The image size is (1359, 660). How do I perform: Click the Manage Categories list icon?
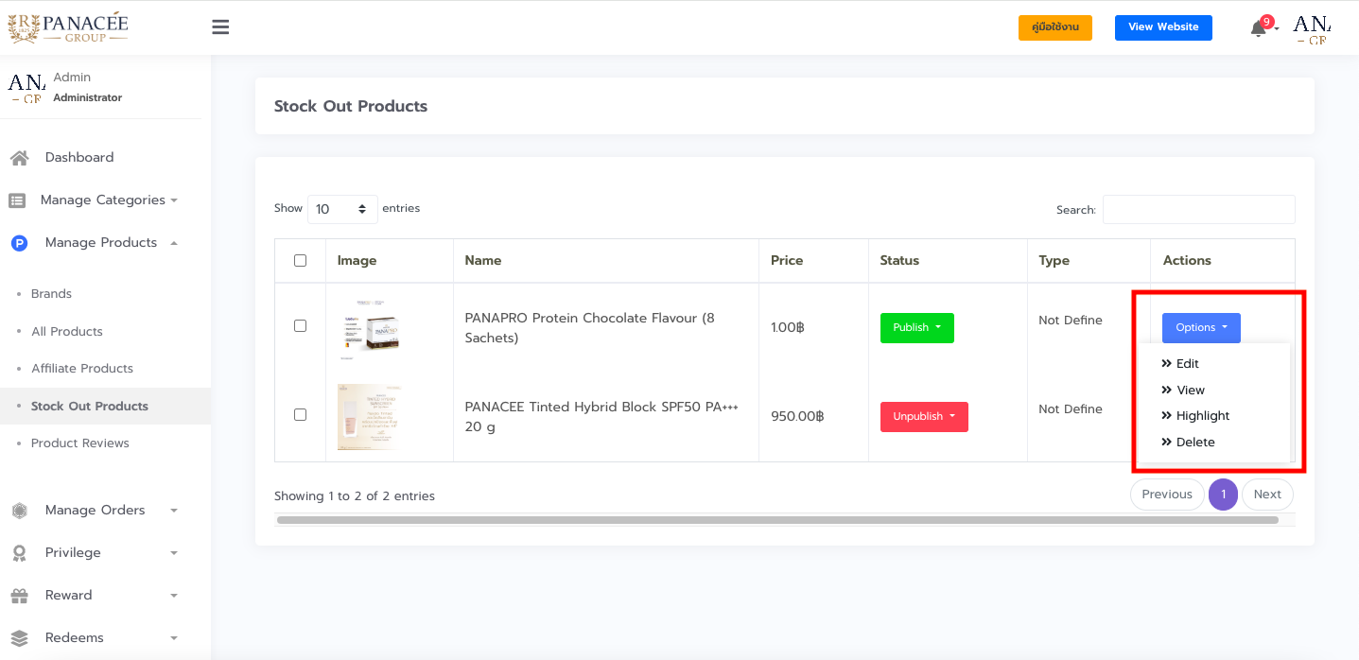pos(17,200)
